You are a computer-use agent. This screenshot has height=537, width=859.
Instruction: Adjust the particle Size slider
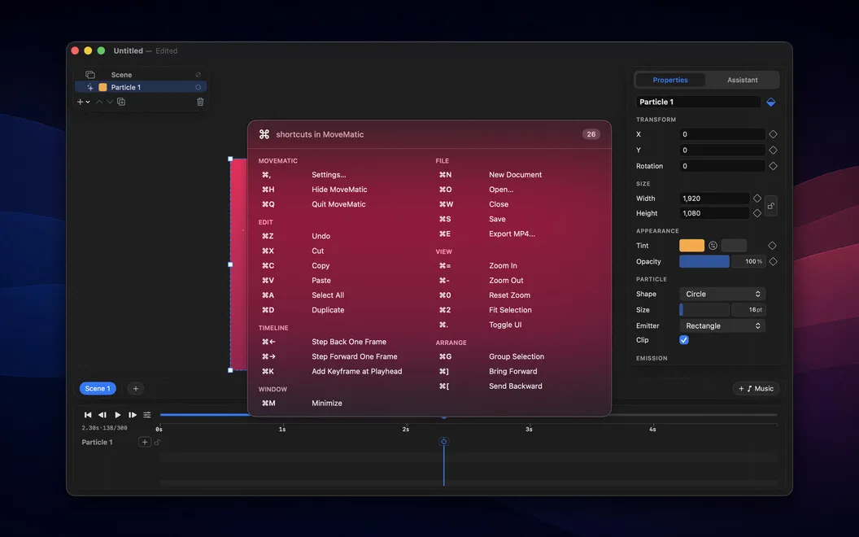pyautogui.click(x=704, y=310)
